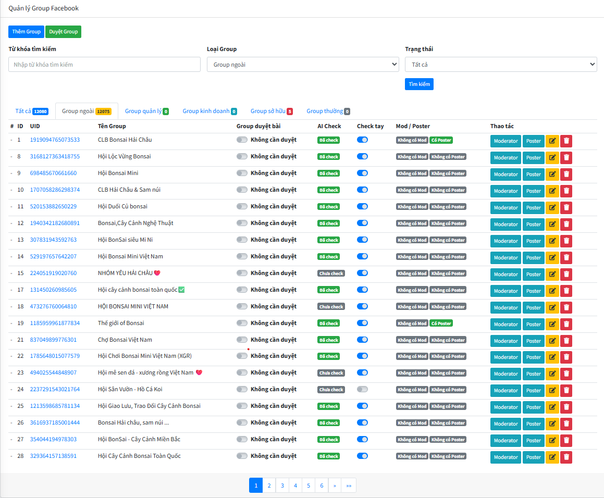Open the Loại Group dropdown

pos(303,64)
